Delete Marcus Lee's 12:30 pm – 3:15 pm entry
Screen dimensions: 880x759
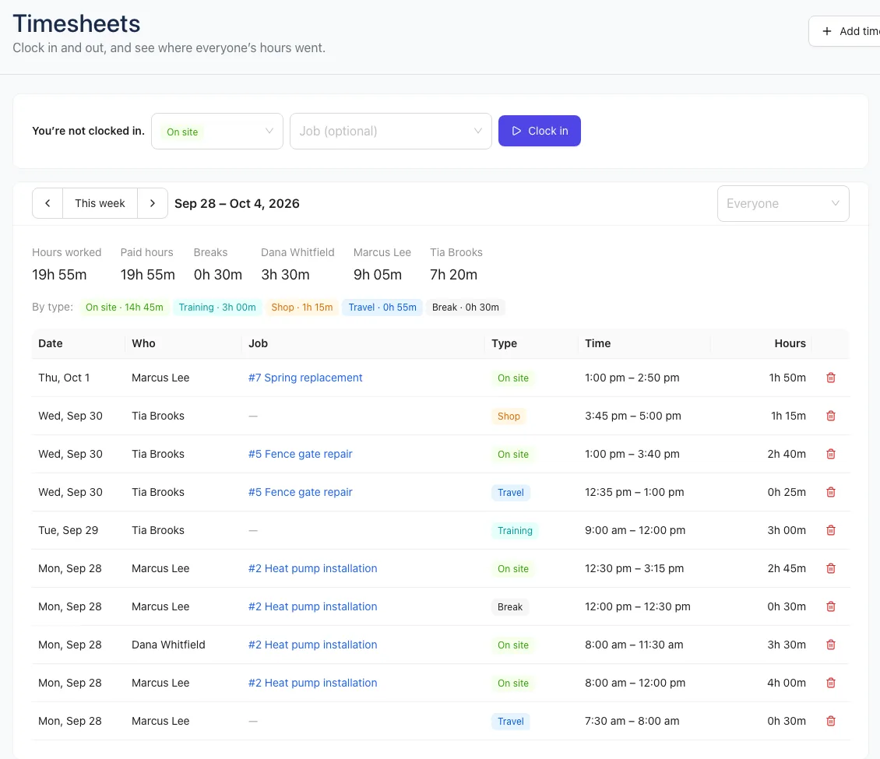[x=831, y=568]
